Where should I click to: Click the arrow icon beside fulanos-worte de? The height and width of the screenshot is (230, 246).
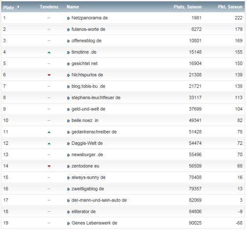click(68, 30)
